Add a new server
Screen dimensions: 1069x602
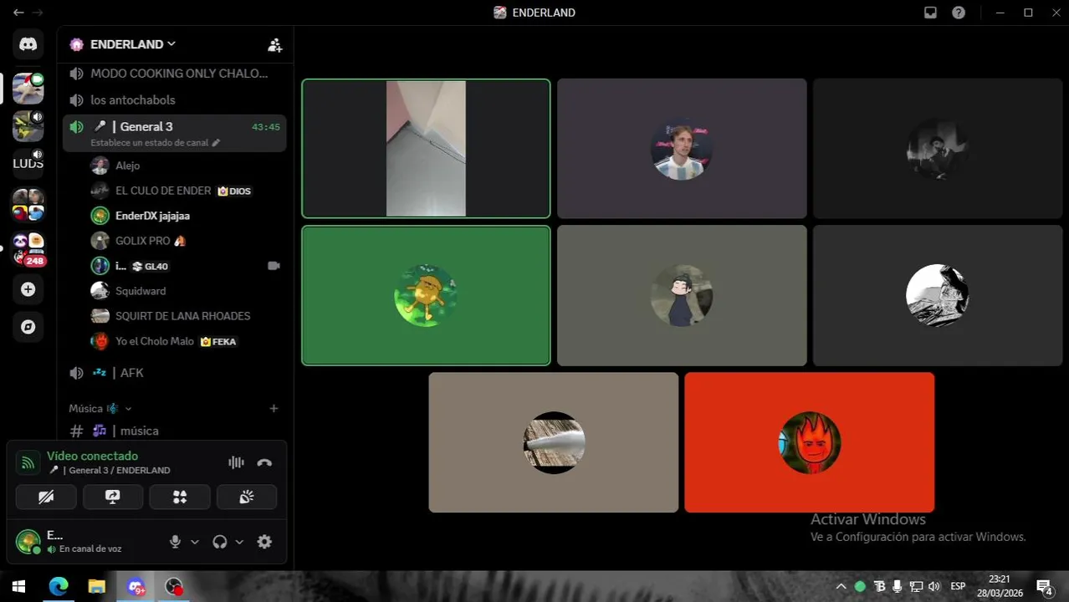pyautogui.click(x=28, y=289)
